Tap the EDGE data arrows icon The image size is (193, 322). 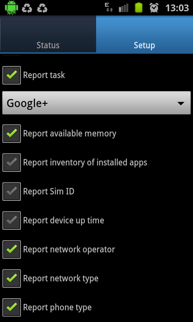pyautogui.click(x=109, y=8)
